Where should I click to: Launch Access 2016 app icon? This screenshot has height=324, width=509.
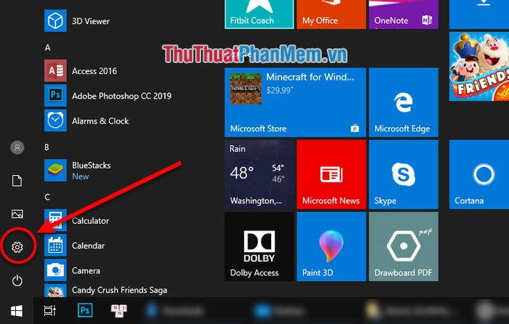[55, 70]
